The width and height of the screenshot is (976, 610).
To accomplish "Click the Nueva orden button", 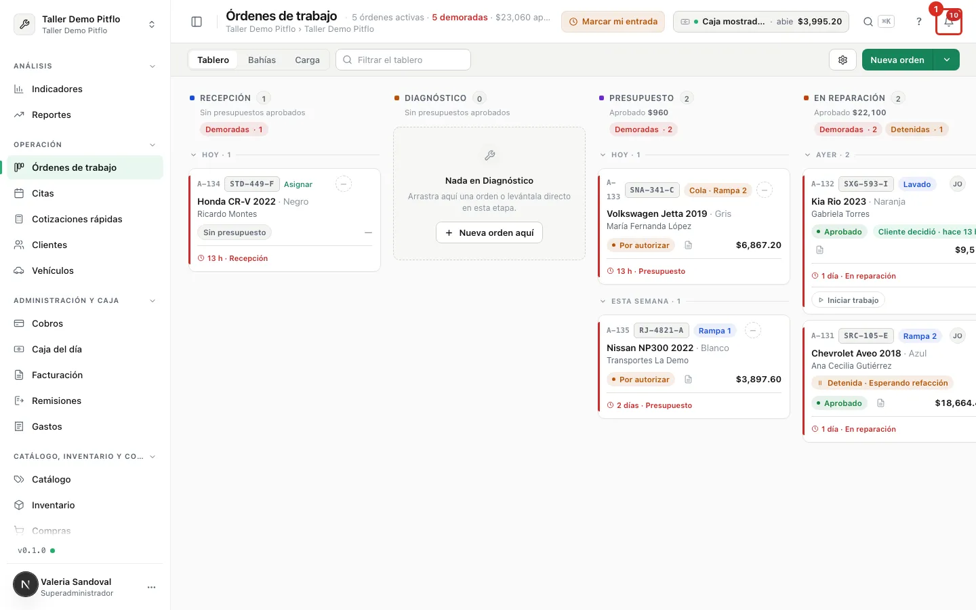I will click(x=897, y=60).
